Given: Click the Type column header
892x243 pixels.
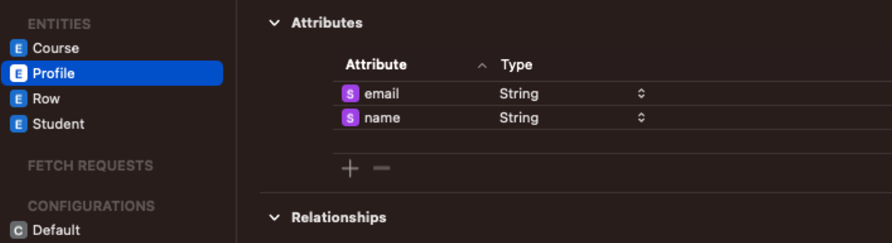Looking at the screenshot, I should click(x=517, y=65).
